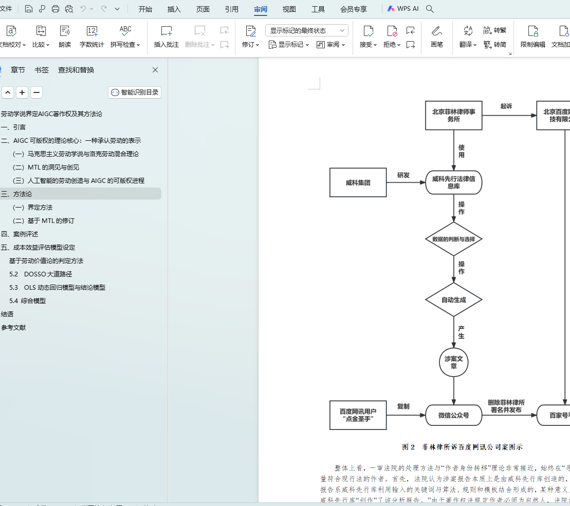The image size is (570, 506).
Task: Switch to the 引用 ribbon tab
Action: (232, 9)
